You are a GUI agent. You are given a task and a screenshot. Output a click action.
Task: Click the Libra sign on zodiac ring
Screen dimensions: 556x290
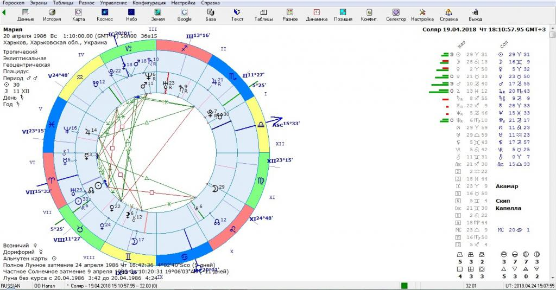point(261,124)
